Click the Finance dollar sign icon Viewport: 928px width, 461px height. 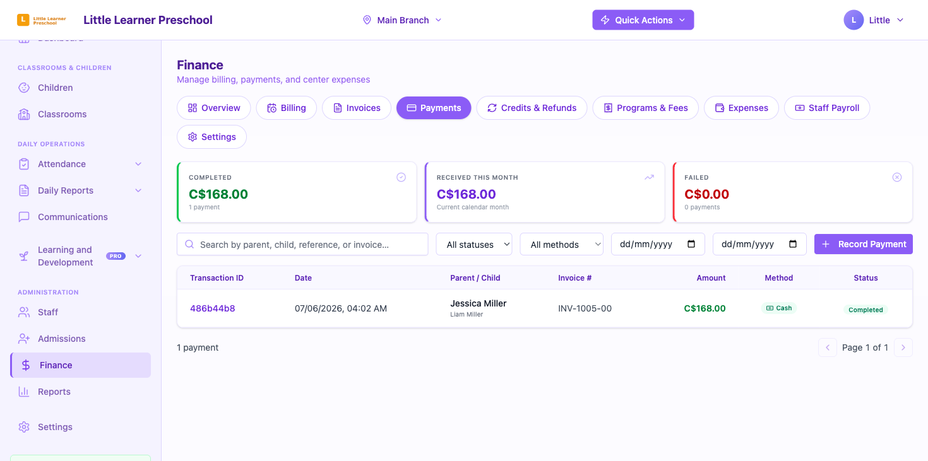(26, 365)
